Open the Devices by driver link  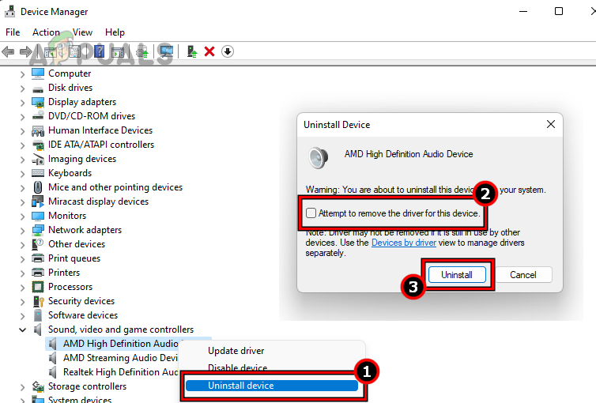click(x=404, y=243)
